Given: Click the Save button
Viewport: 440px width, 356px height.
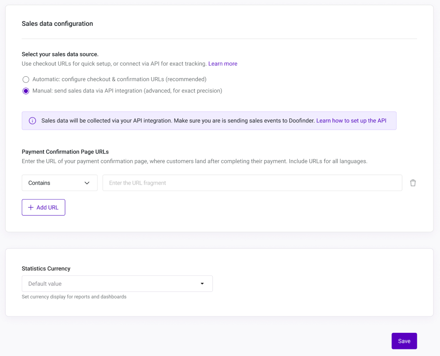Looking at the screenshot, I should pos(404,341).
